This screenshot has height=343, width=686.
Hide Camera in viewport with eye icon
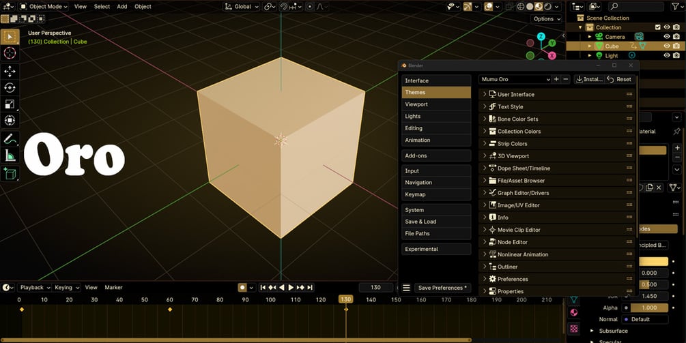(x=667, y=37)
